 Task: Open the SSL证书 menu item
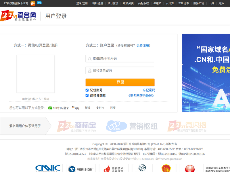coord(183,3)
